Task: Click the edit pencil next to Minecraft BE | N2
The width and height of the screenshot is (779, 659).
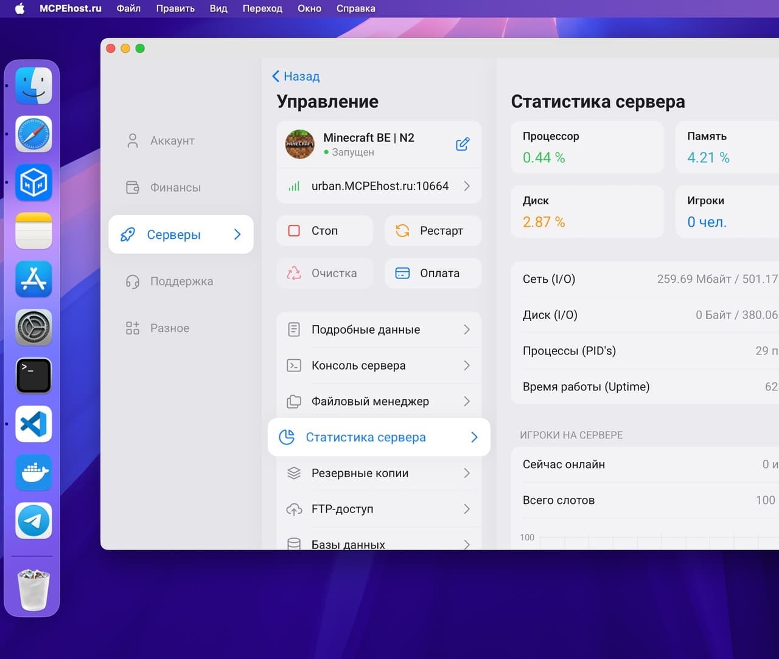Action: pyautogui.click(x=463, y=144)
